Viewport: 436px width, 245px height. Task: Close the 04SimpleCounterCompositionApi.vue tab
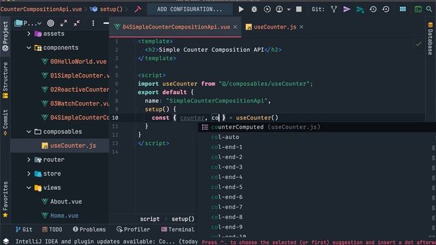pyautogui.click(x=235, y=27)
